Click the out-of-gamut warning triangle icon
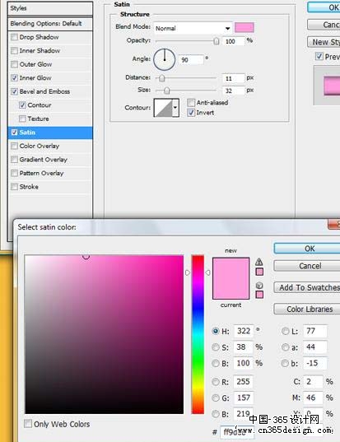Screen dimensions: 340x442 pos(259,262)
